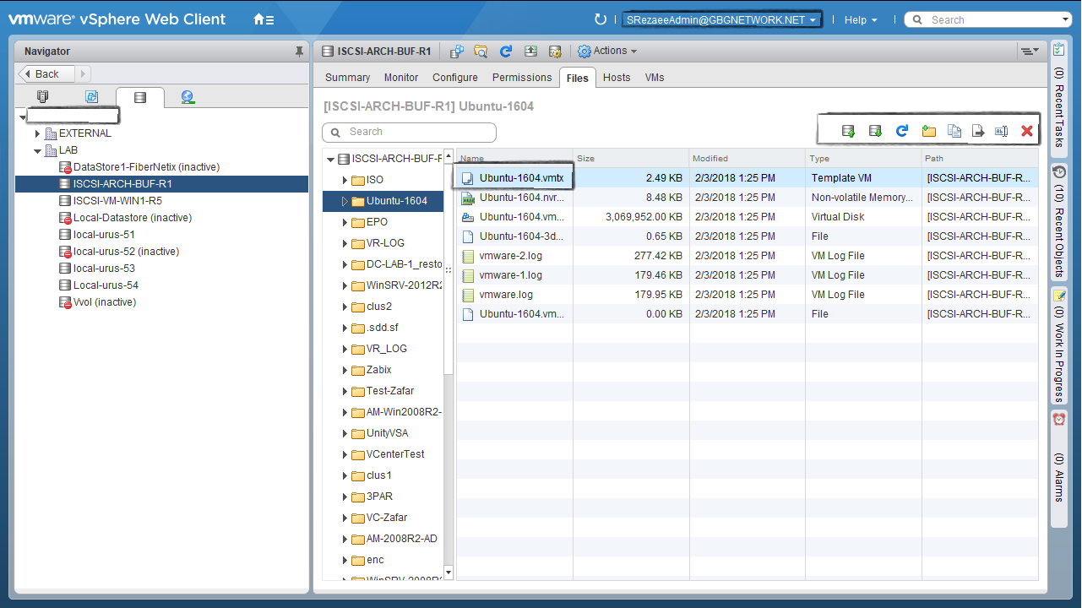
Task: Click the increase datastore capacity icon
Action: (530, 52)
